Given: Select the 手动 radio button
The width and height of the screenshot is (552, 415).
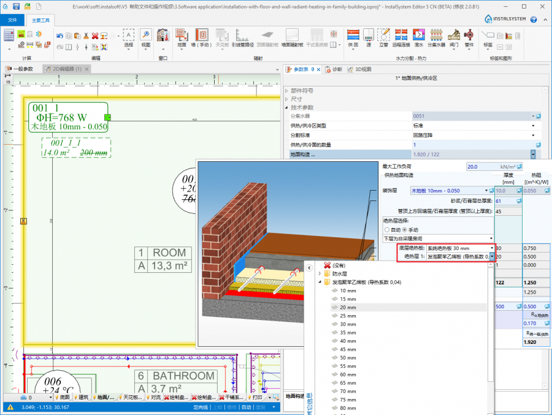Looking at the screenshot, I should pos(405,229).
